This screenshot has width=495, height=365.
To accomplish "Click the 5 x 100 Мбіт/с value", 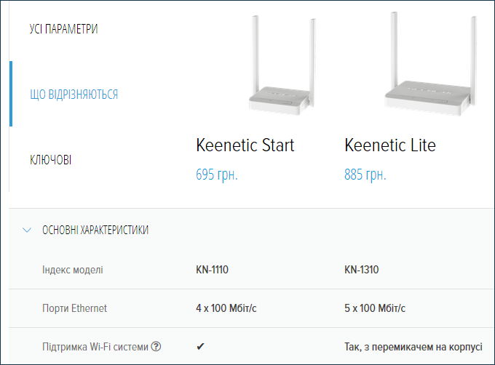I will (375, 308).
